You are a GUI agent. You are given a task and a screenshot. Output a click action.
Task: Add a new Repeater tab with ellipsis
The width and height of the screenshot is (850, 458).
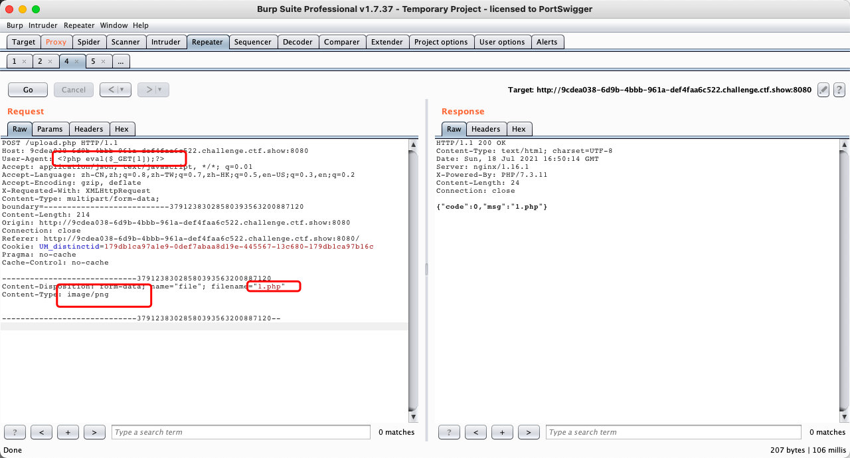(121, 61)
